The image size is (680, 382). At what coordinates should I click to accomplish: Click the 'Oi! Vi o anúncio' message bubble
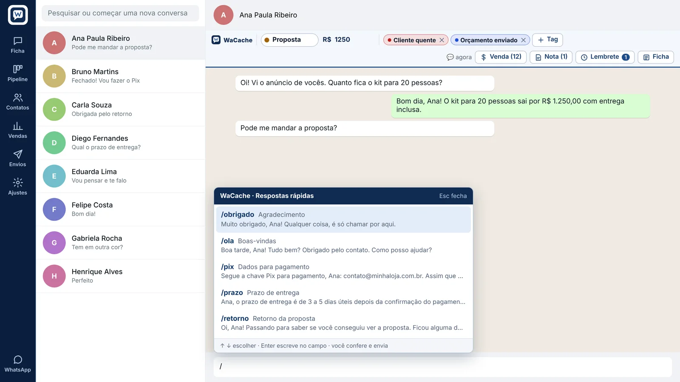pyautogui.click(x=365, y=83)
